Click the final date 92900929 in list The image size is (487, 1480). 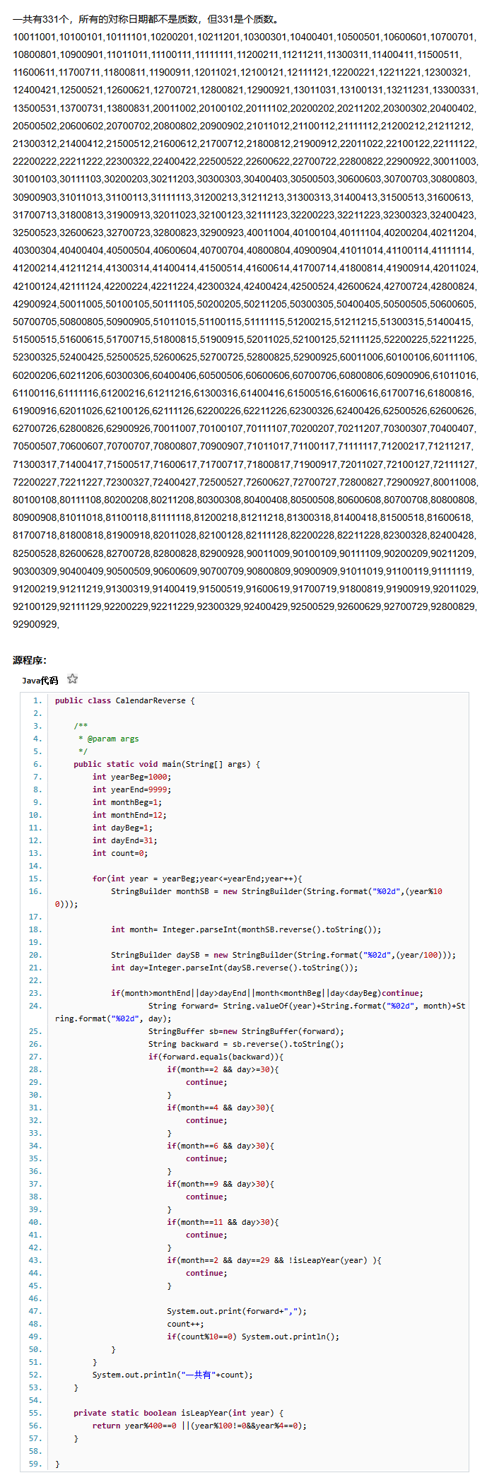pyautogui.click(x=35, y=624)
